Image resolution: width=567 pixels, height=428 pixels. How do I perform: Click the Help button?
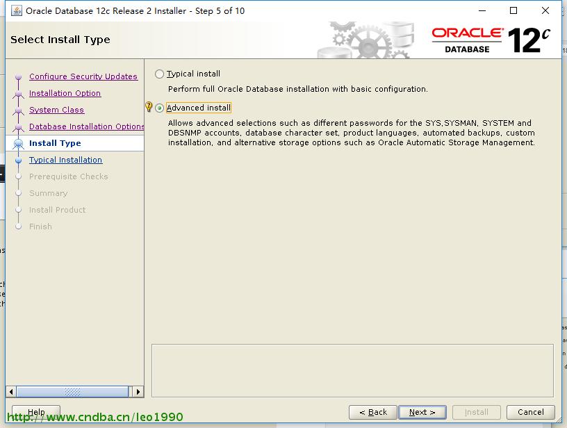point(36,412)
